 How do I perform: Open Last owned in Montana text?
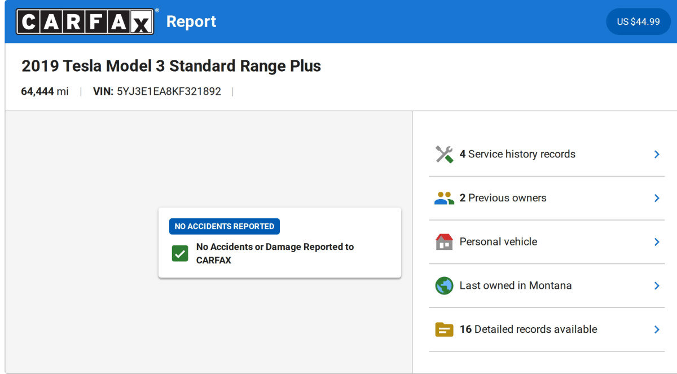click(515, 285)
